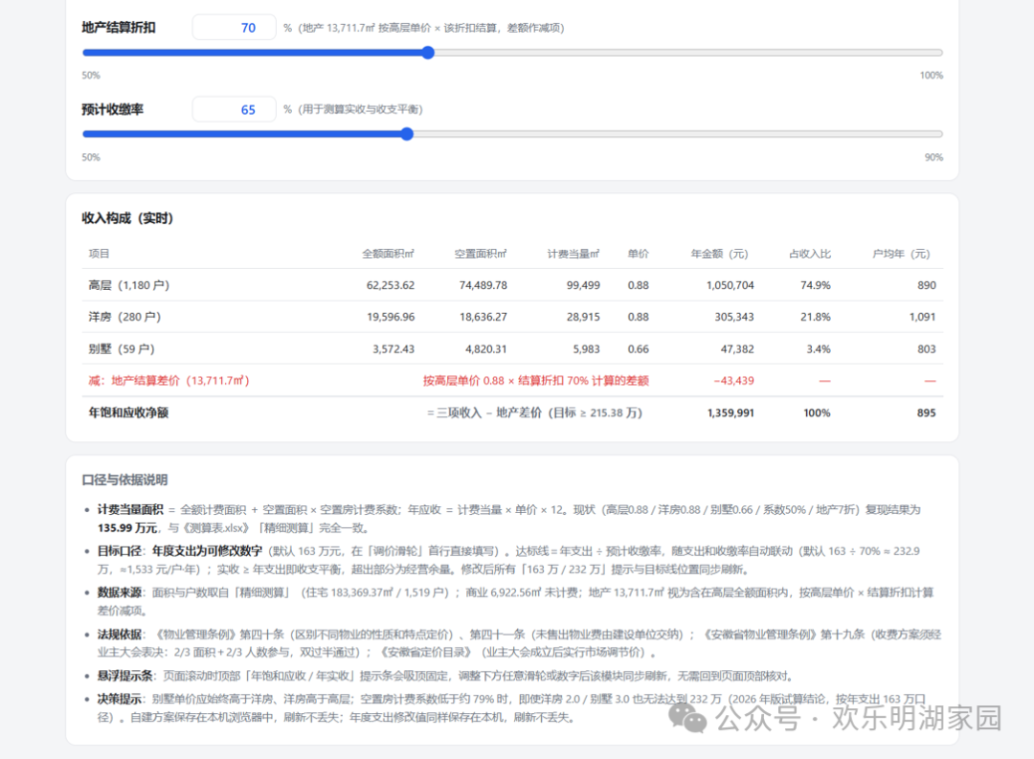Click the 4,820.31 vacant area cell
The height and width of the screenshot is (759, 1034).
point(486,348)
